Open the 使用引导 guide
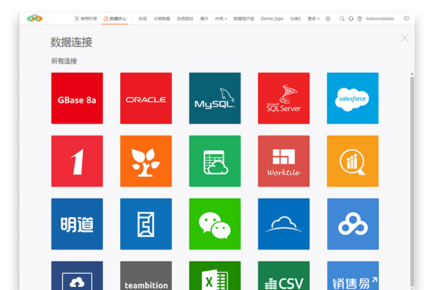Image resolution: width=434 pixels, height=290 pixels. point(86,19)
